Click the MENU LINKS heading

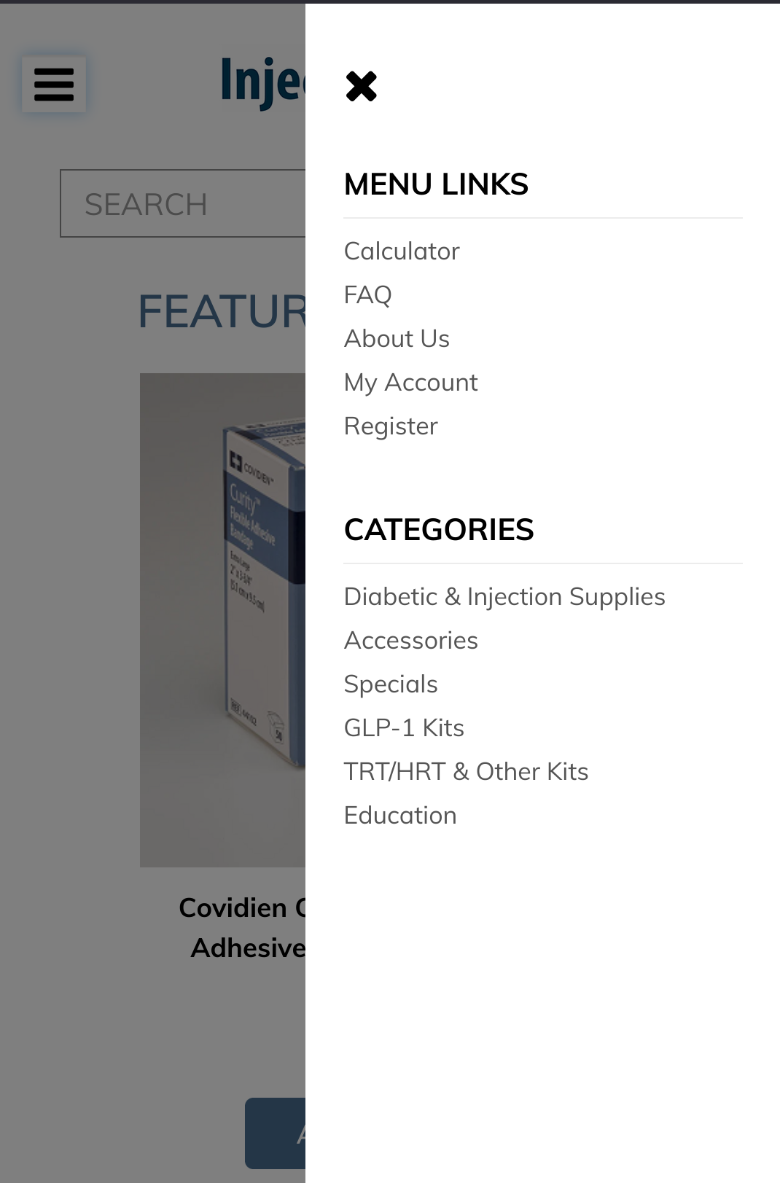(x=436, y=184)
